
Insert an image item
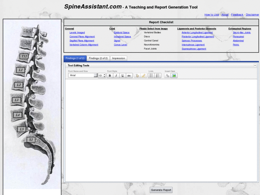(x=174, y=75)
